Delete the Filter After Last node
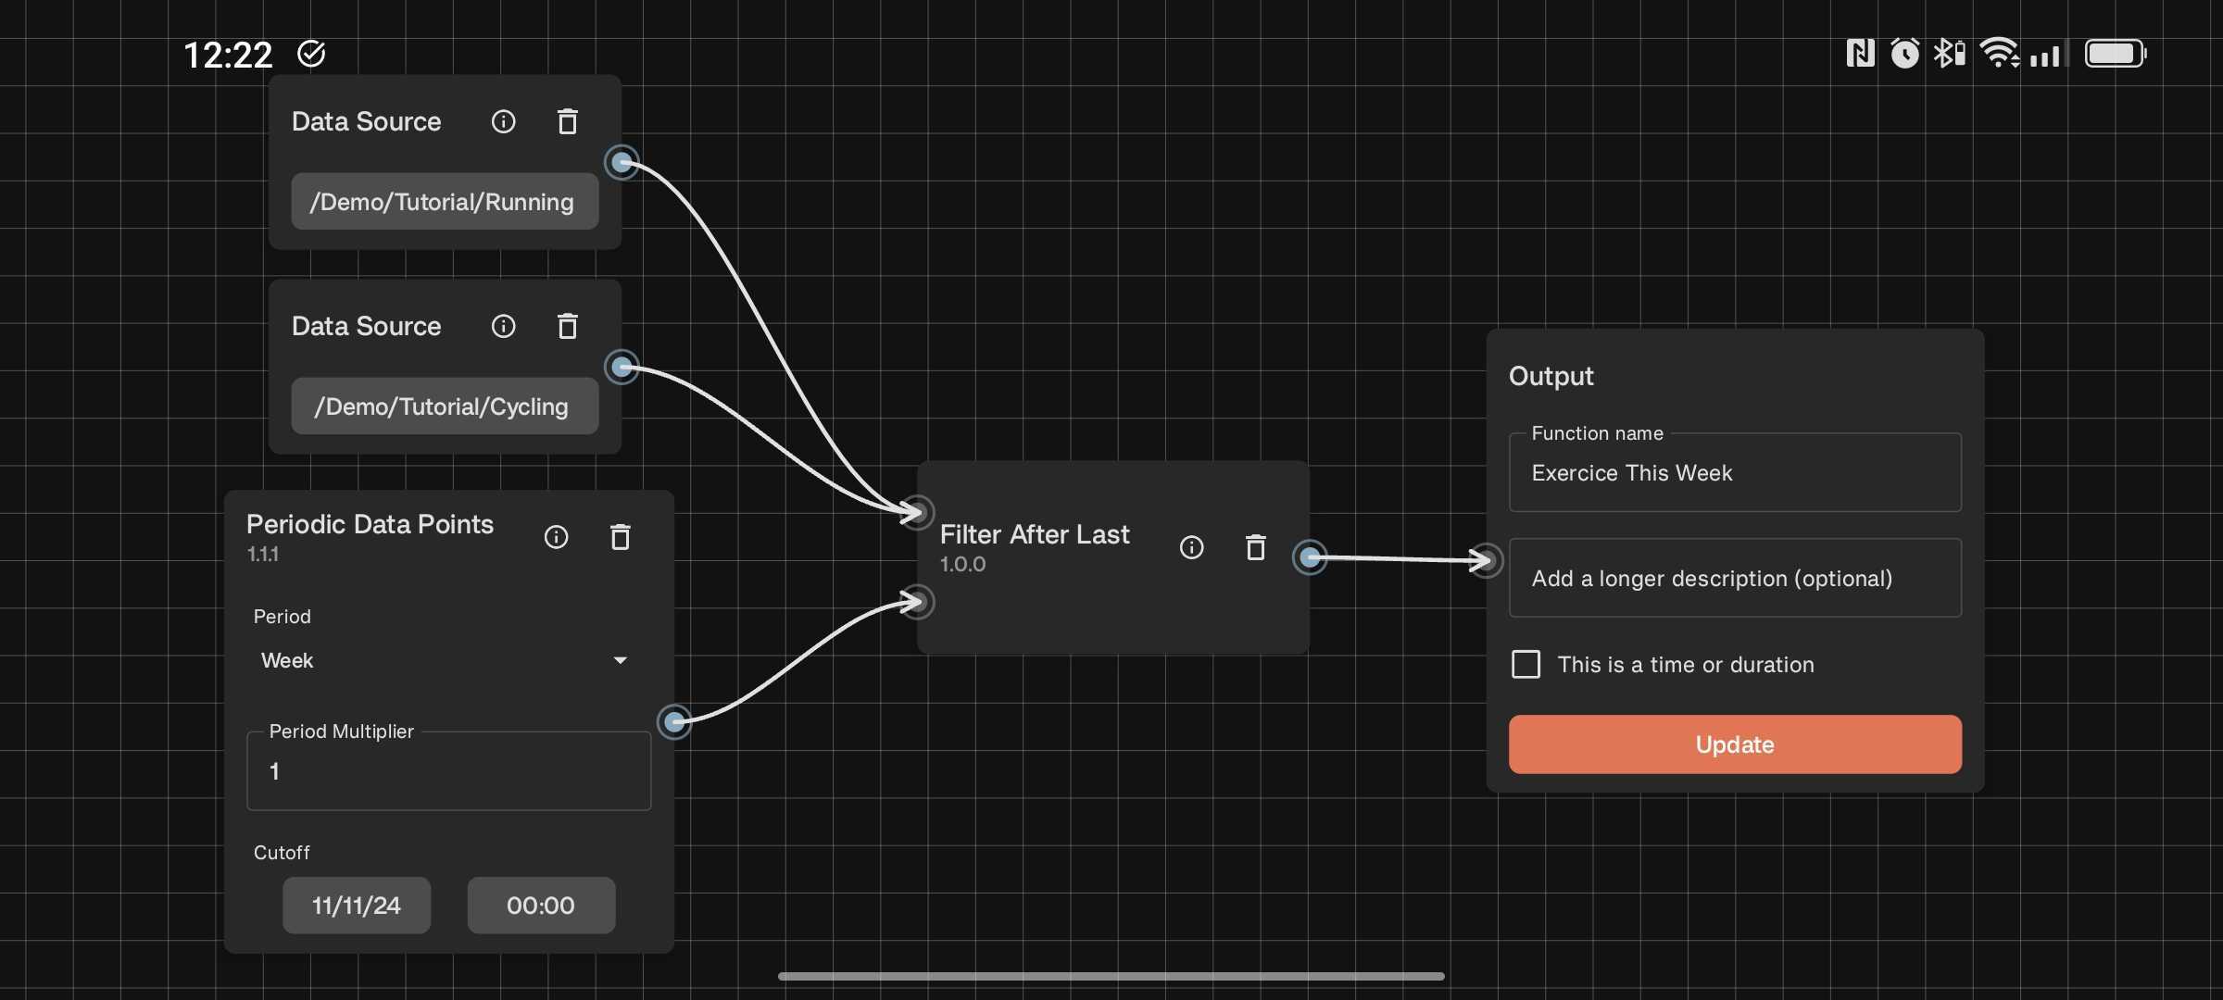2223x1000 pixels. pos(1255,547)
